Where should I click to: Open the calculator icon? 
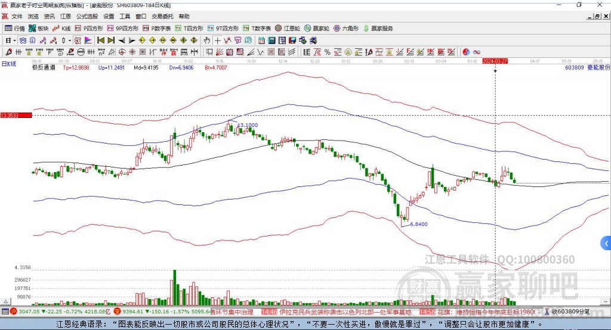pos(271,41)
